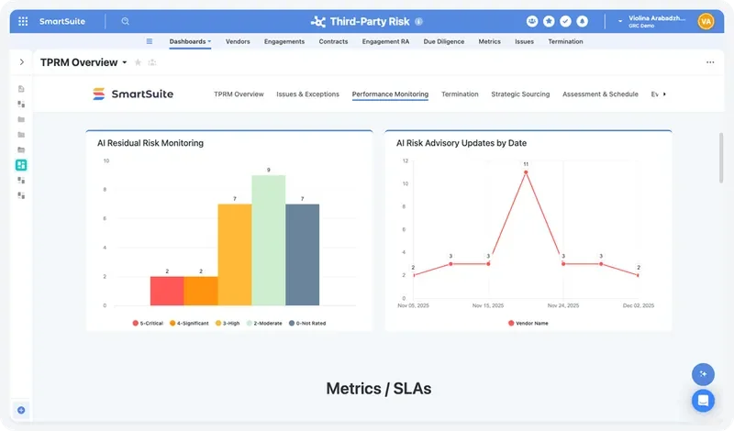Click the blue-grey 0-Not Rated bar
The width and height of the screenshot is (734, 431).
tap(303, 255)
